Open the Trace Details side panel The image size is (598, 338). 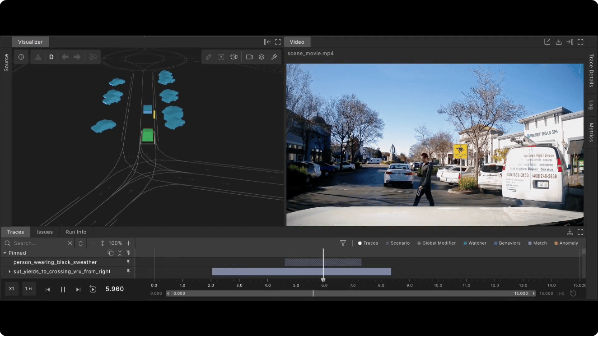click(591, 70)
